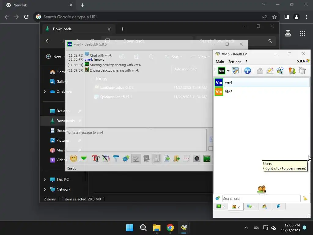Toggle the dictionary word-completer book icon

click(x=146, y=159)
